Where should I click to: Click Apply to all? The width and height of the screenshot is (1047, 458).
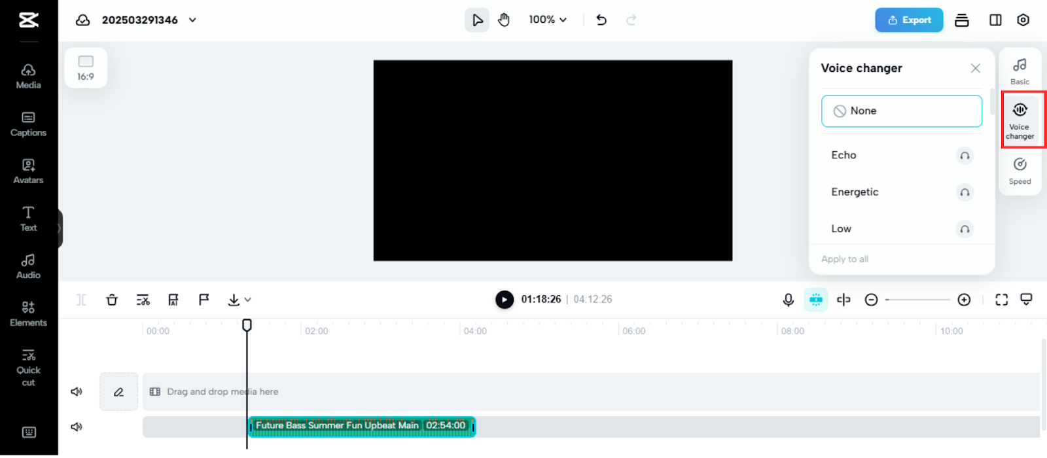point(845,259)
